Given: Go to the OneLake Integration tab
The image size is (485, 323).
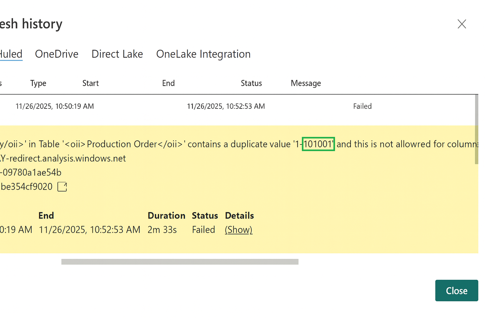Looking at the screenshot, I should click(x=203, y=54).
